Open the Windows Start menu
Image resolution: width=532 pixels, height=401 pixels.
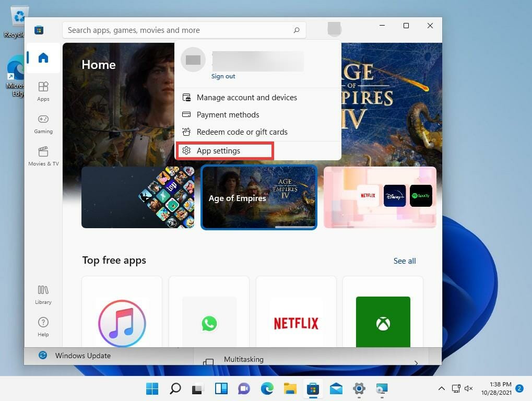point(152,388)
